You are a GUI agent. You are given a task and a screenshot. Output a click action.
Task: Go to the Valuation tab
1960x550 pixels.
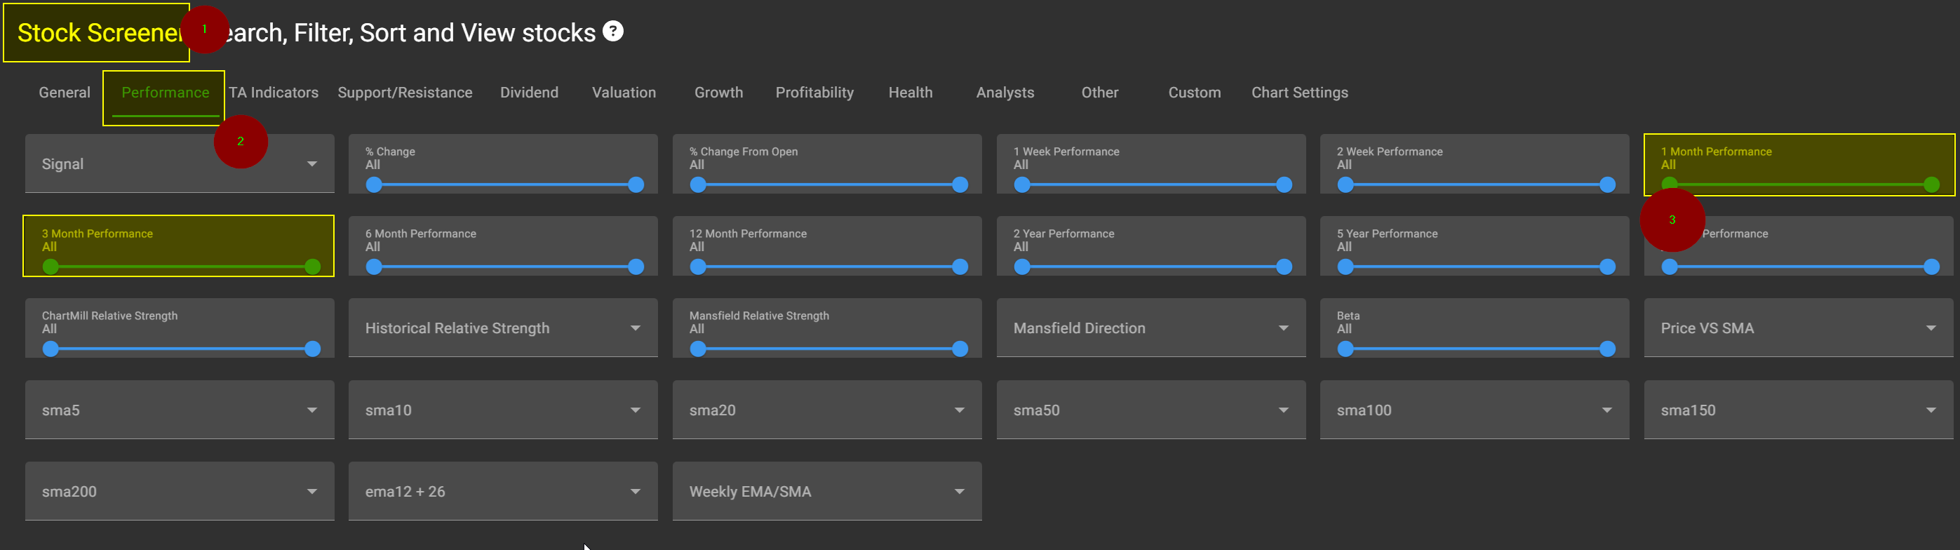(623, 93)
